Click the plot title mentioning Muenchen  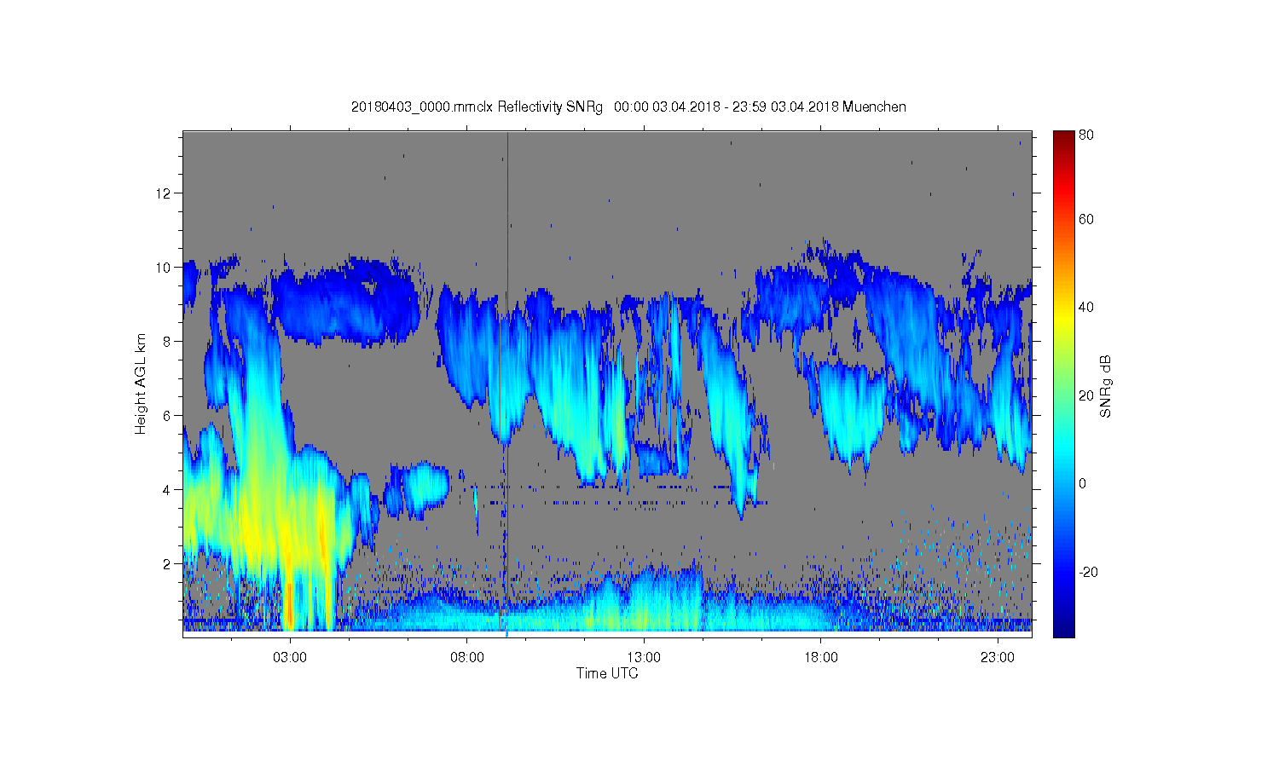[628, 107]
